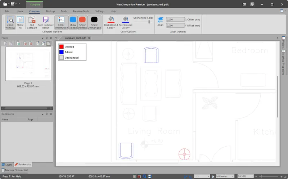The image size is (288, 179).
Task: Pin the Bookmarks panel
Action: pos(47,114)
